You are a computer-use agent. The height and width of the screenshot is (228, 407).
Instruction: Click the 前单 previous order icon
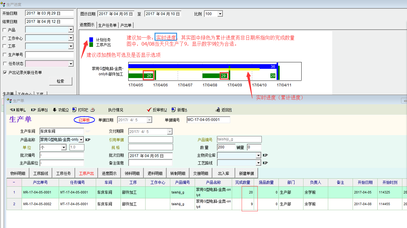12,110
